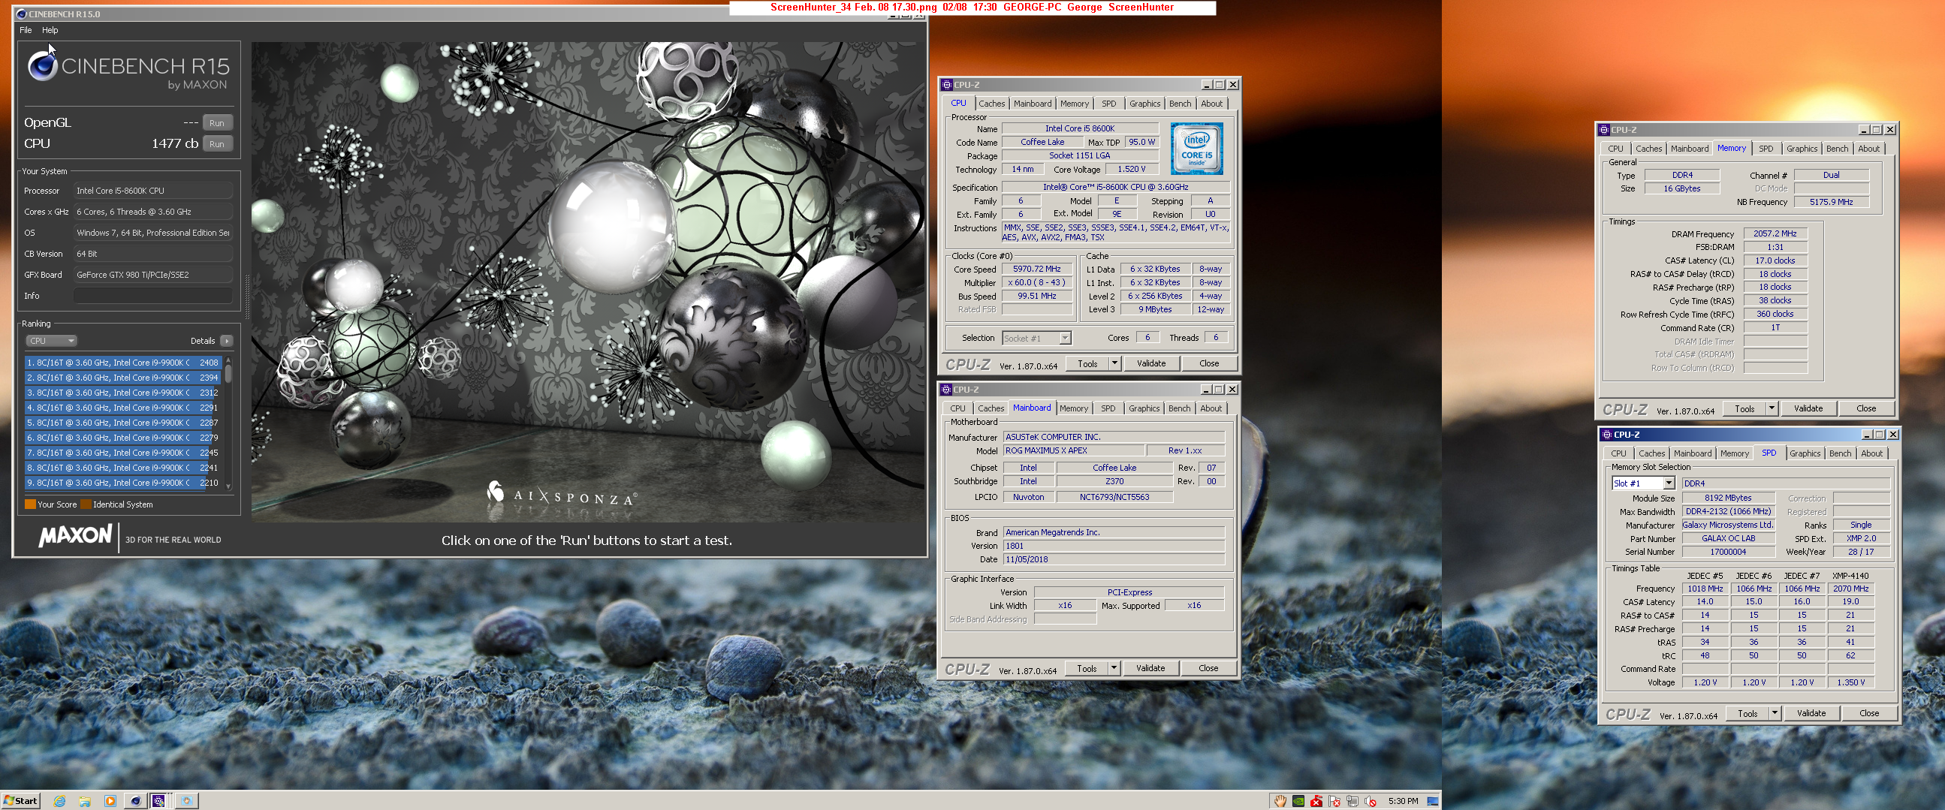Click ScreenHunter hand icon in system tray
Screen dimensions: 1945x810
click(x=1280, y=801)
